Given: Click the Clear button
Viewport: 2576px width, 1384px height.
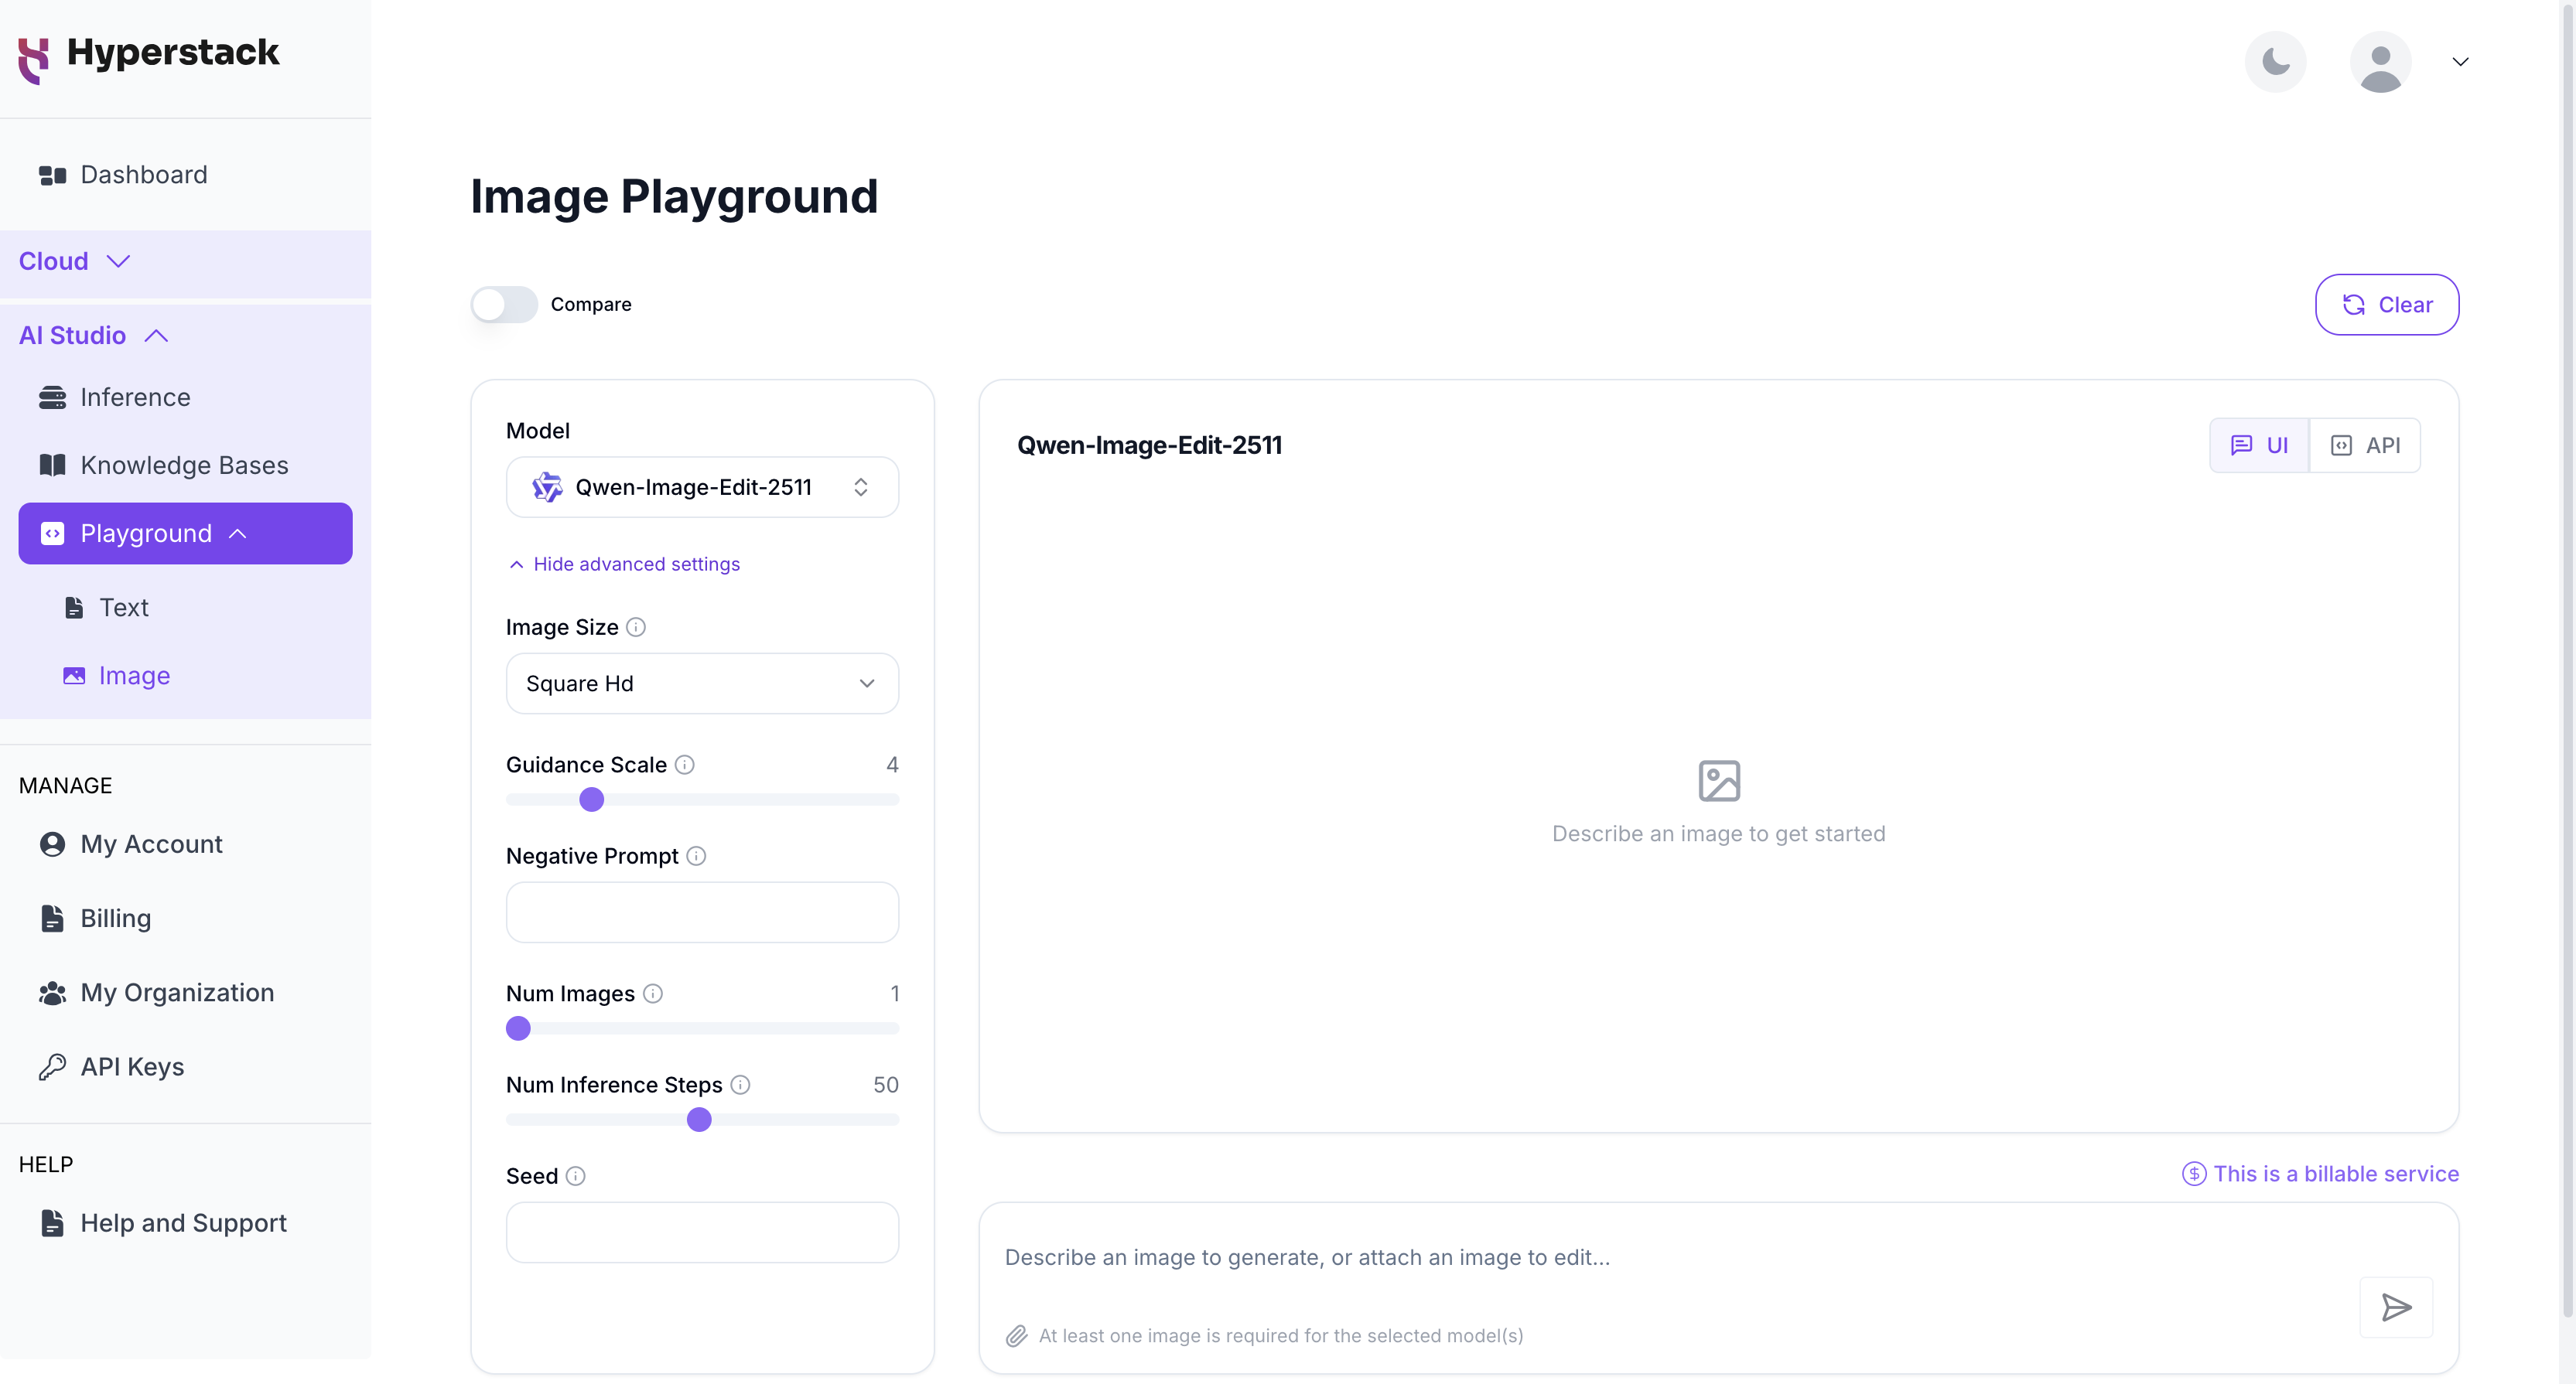Looking at the screenshot, I should pos(2387,305).
